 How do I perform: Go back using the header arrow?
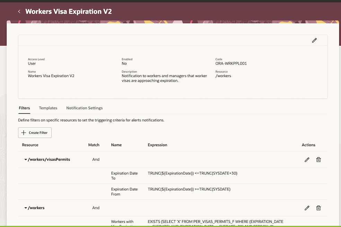(x=19, y=11)
